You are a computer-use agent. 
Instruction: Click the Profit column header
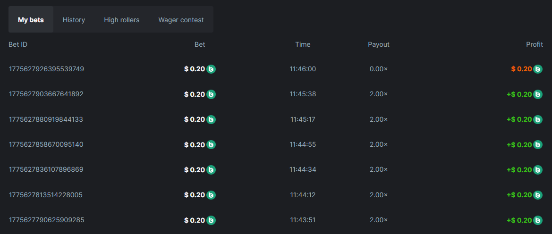(534, 44)
